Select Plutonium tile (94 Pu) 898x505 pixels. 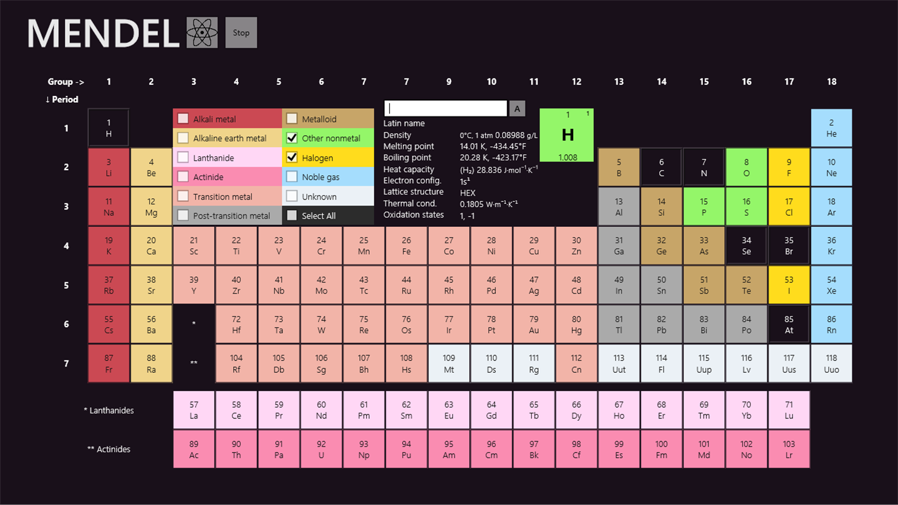[x=407, y=449]
